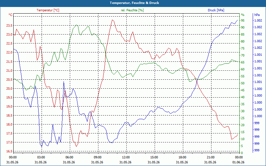The height and width of the screenshot is (166, 266).
Task: Click the 95 tick on humidity axis
Action: pos(243,21)
